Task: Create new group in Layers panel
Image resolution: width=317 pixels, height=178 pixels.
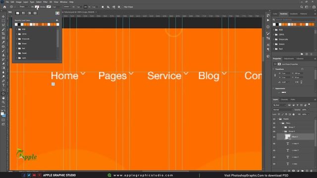Action: 303,171
